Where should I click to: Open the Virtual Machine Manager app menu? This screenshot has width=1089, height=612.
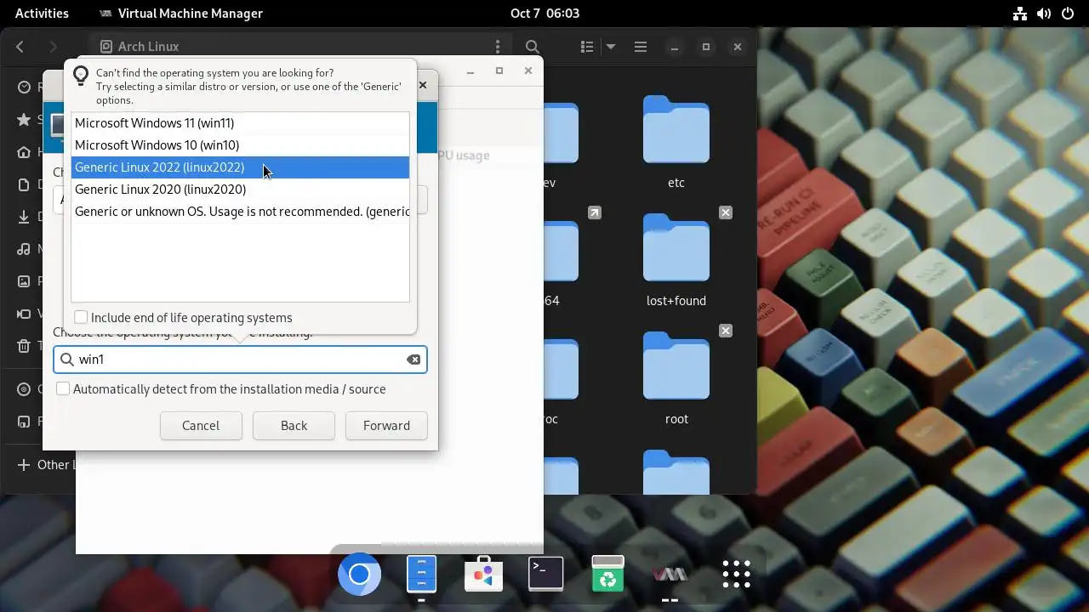[x=181, y=14]
